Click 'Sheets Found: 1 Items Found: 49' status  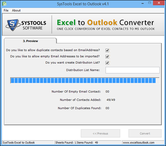(x=76, y=143)
